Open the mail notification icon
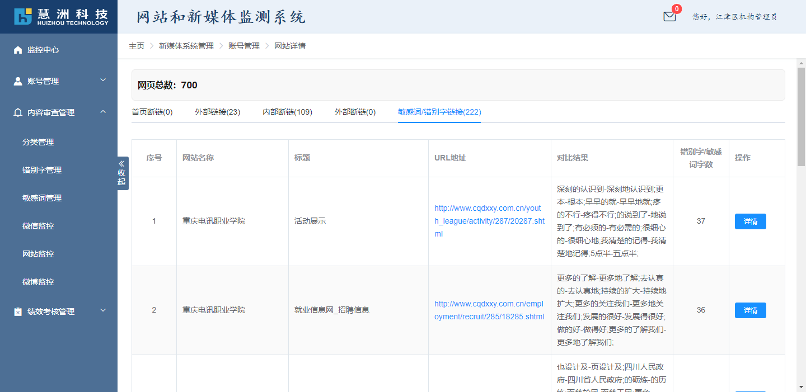Viewport: 806px width, 392px height. (669, 17)
